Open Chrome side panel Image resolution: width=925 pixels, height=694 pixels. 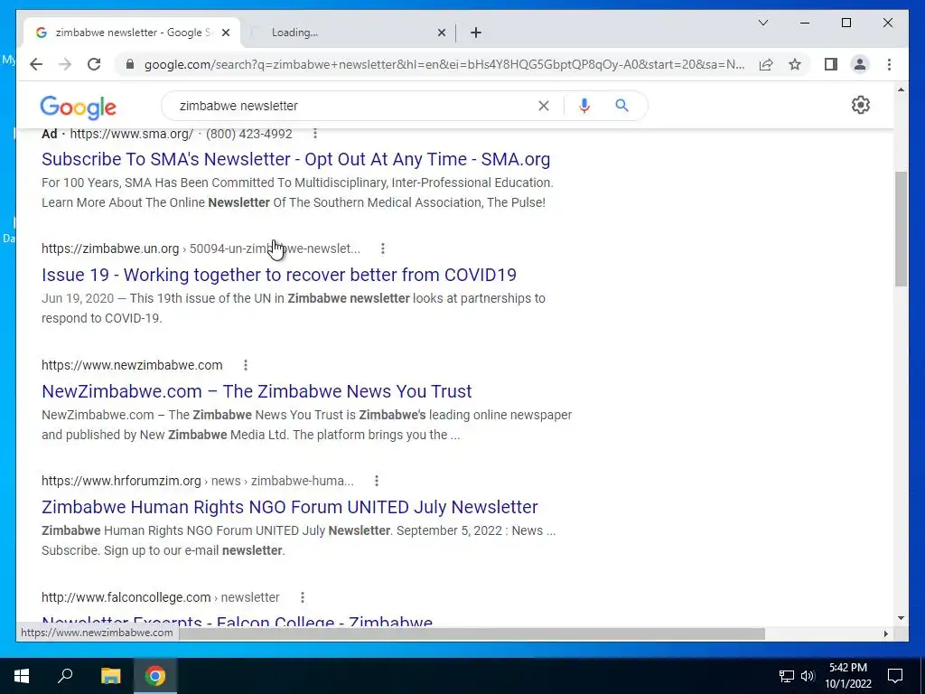tap(831, 64)
